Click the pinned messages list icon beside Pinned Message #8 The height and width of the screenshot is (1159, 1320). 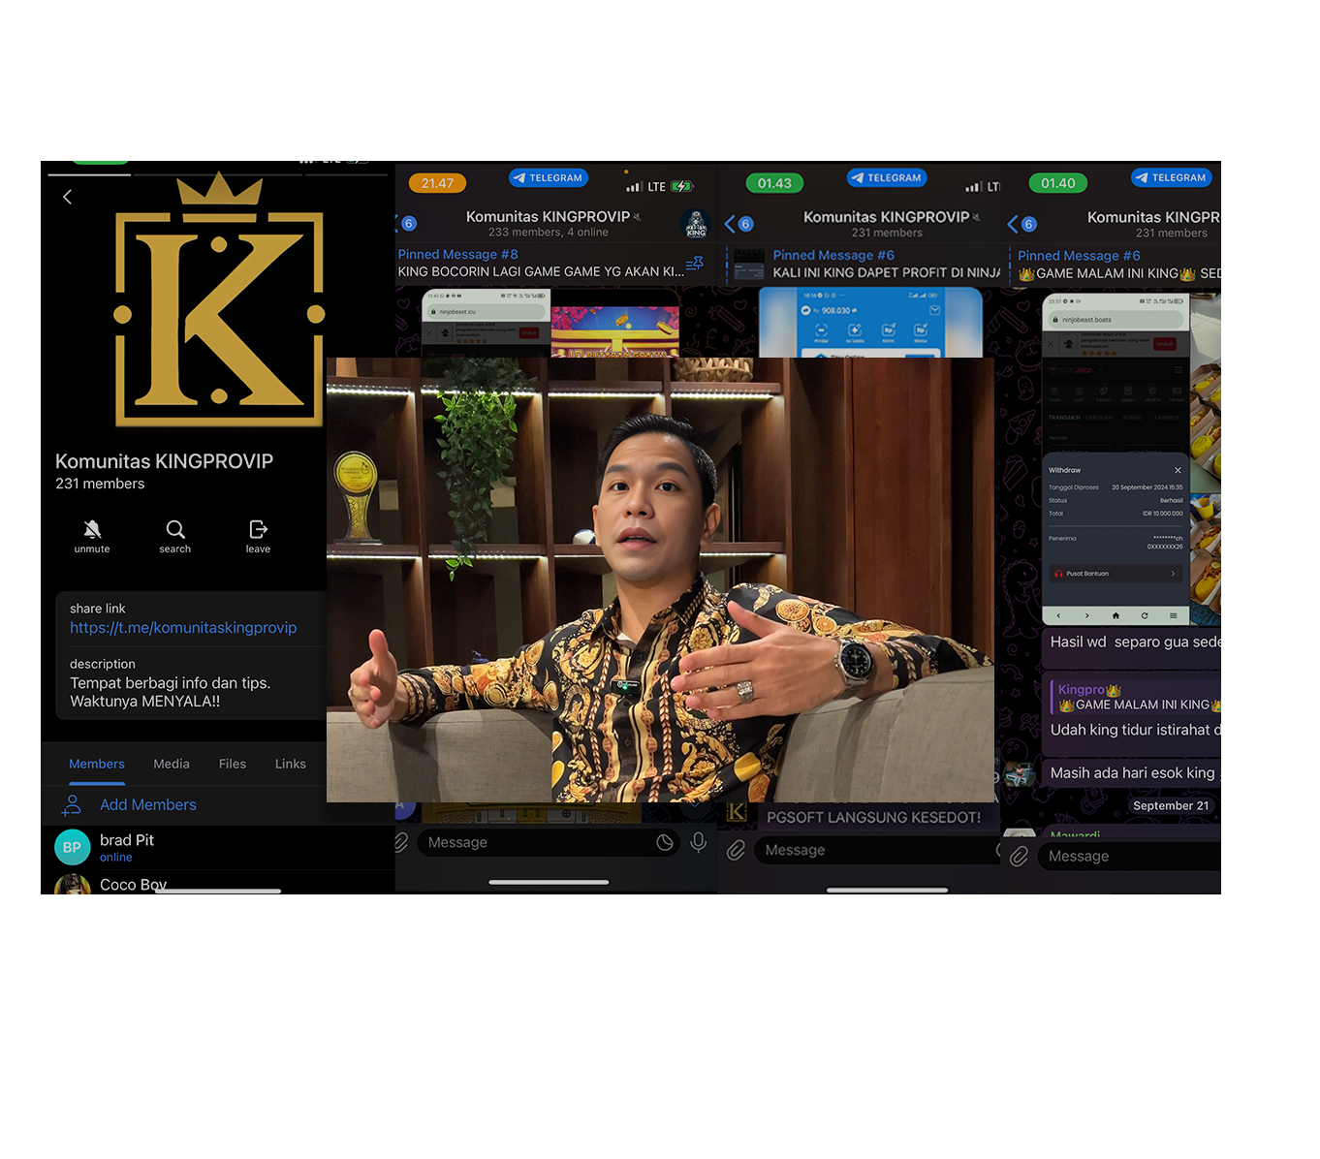pyautogui.click(x=694, y=264)
